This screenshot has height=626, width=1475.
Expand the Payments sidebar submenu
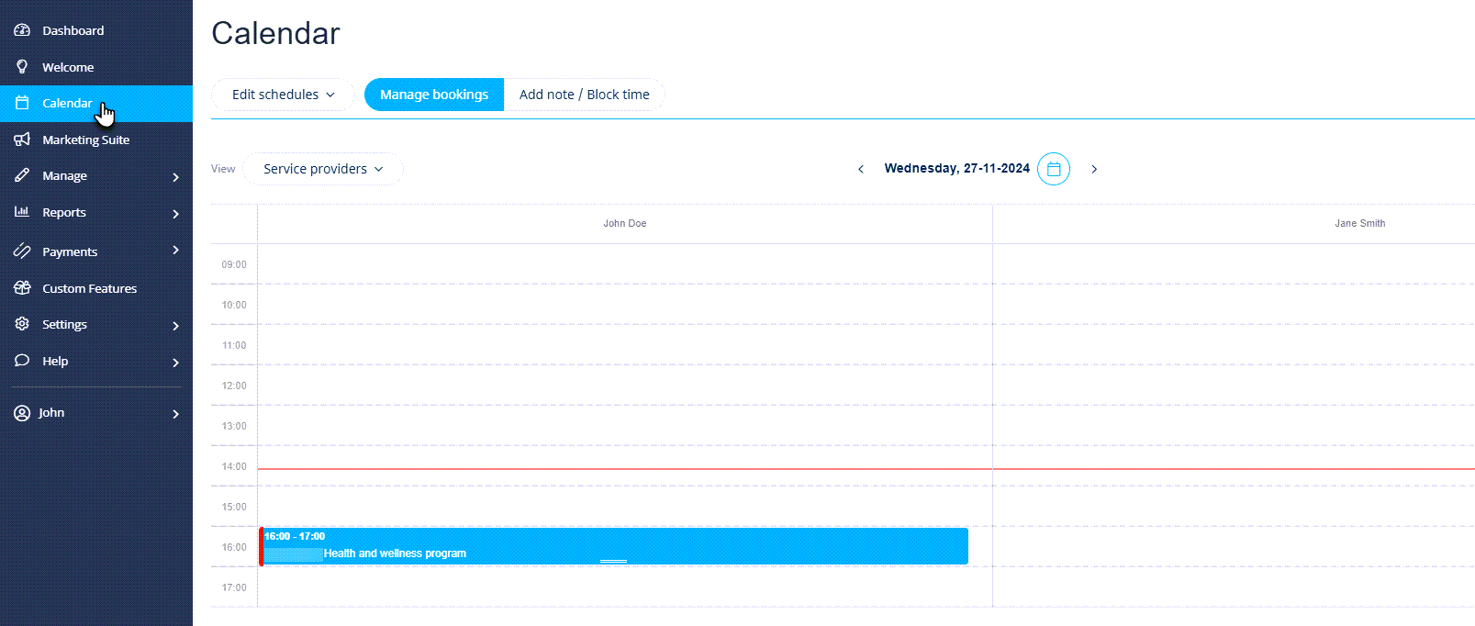tap(175, 251)
